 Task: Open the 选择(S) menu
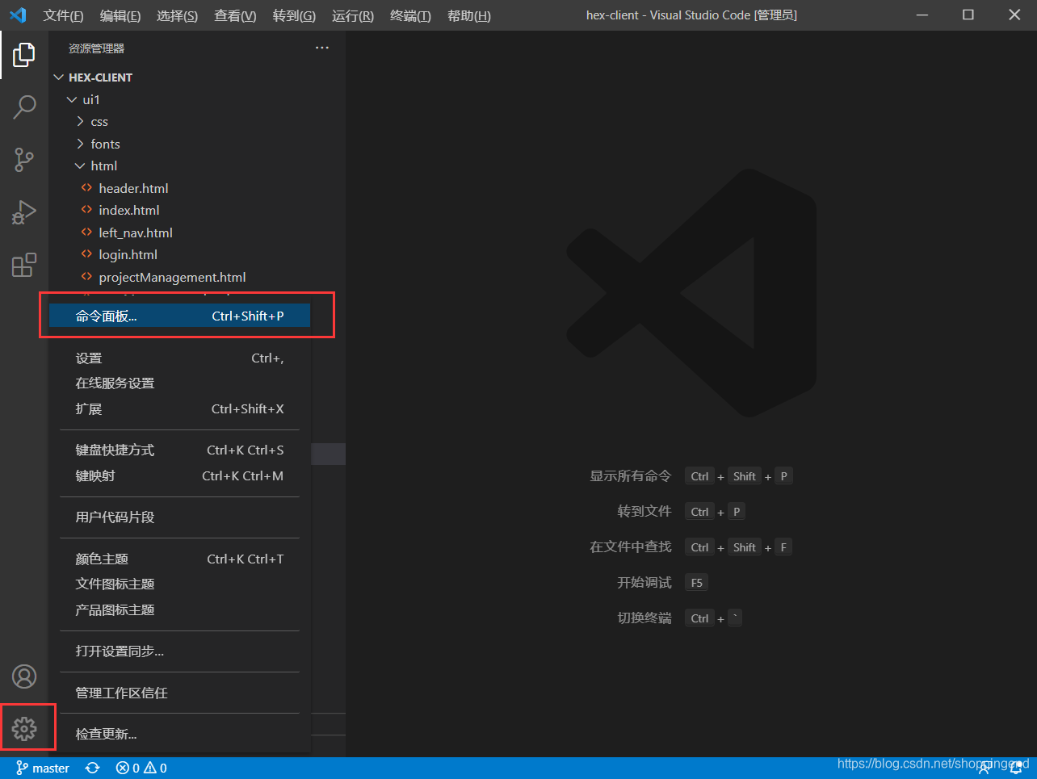click(177, 15)
